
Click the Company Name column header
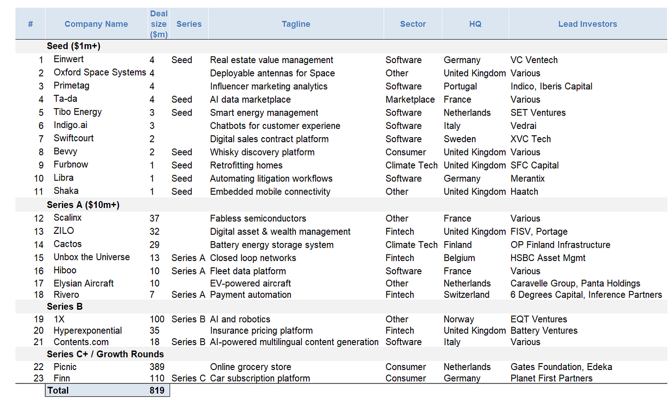(96, 24)
